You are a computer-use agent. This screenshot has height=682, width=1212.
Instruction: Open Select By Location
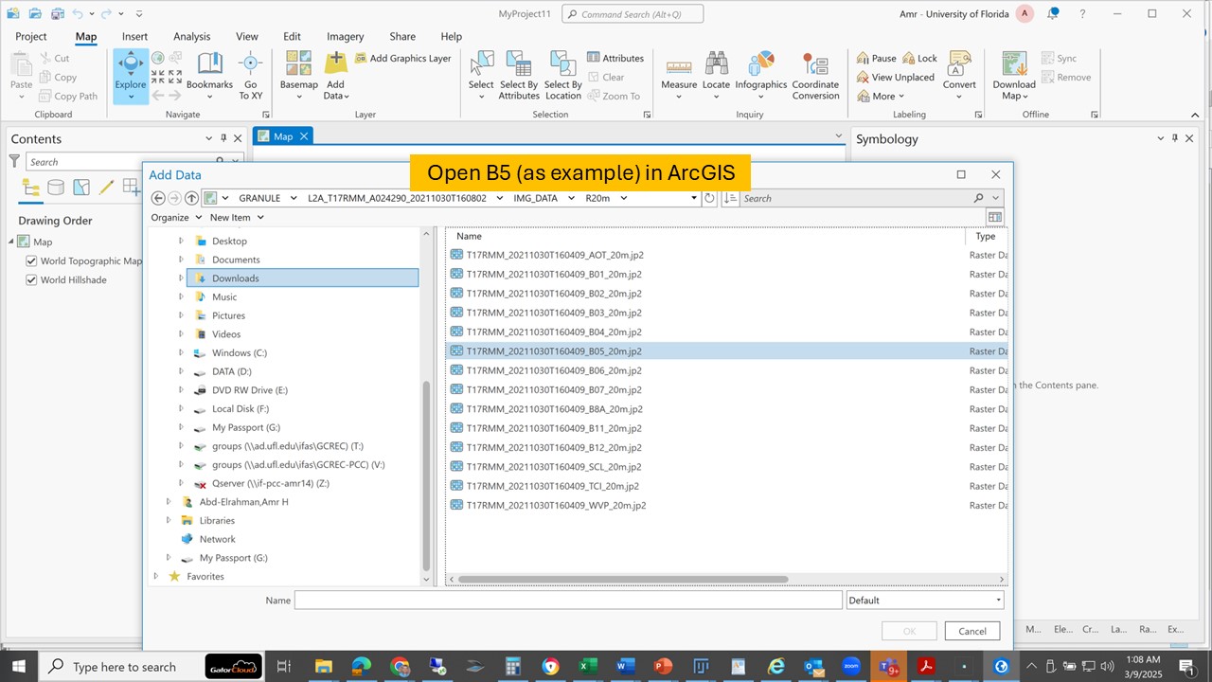(x=563, y=75)
